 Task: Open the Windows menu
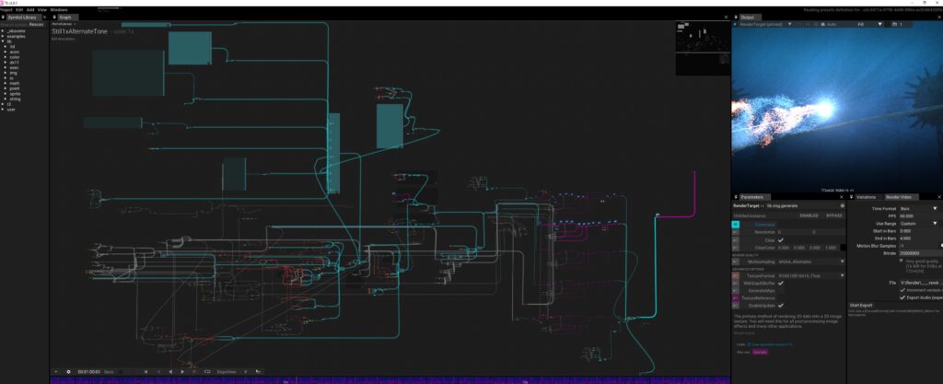click(59, 9)
